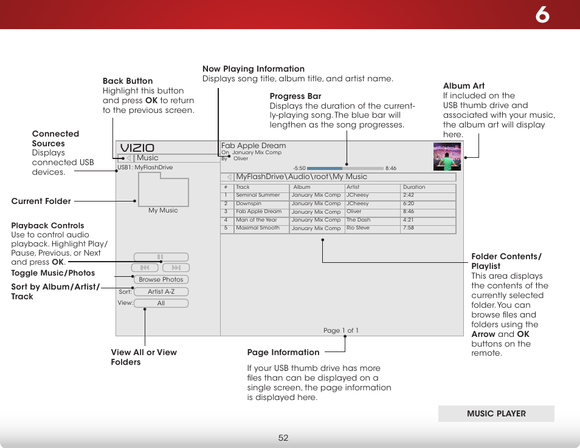This screenshot has width=580, height=448.
Task: Click the Browse Photos button
Action: (x=161, y=280)
